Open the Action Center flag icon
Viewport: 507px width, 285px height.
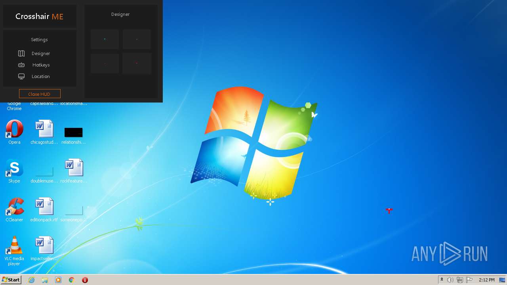pyautogui.click(x=469, y=280)
